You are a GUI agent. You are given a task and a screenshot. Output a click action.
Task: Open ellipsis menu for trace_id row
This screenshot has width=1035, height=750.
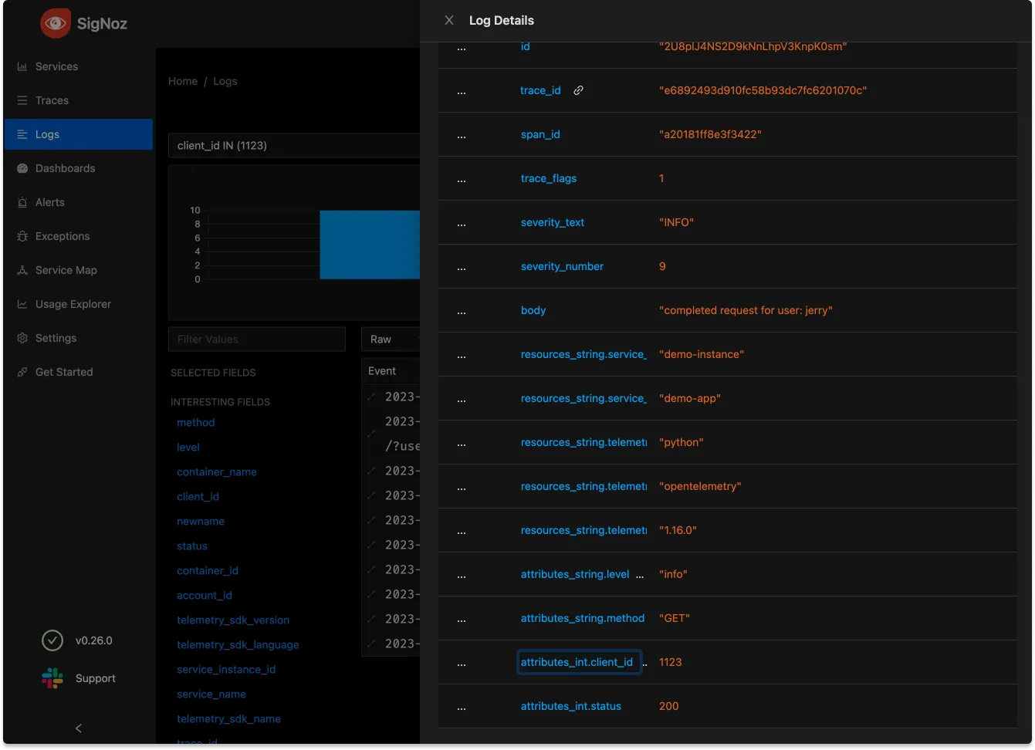coord(462,92)
